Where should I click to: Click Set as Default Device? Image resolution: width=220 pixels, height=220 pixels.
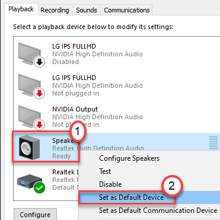tap(131, 197)
